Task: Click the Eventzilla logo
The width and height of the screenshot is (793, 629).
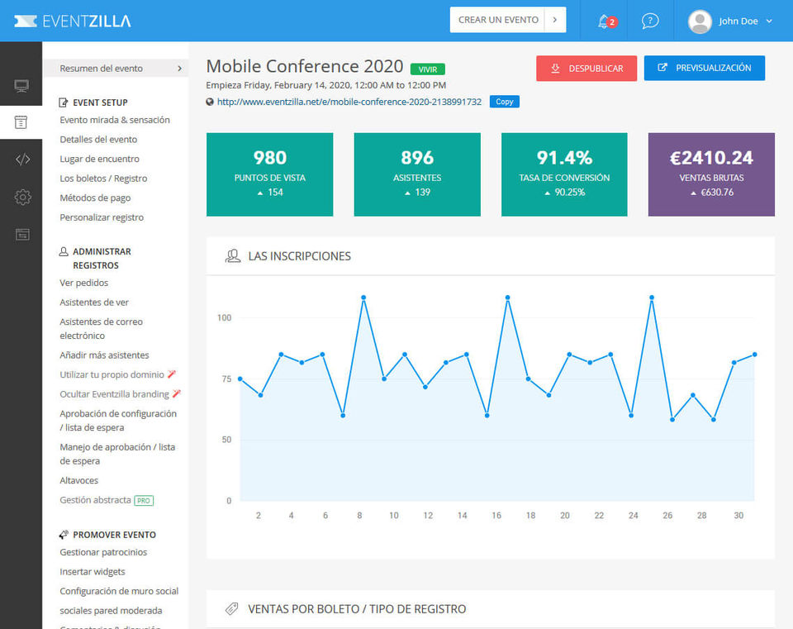Action: coord(73,21)
